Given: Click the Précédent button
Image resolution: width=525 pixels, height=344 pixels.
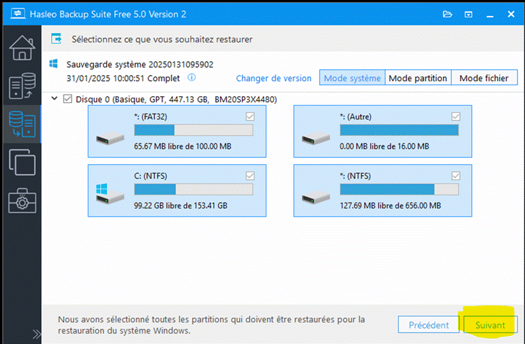Looking at the screenshot, I should coord(429,325).
